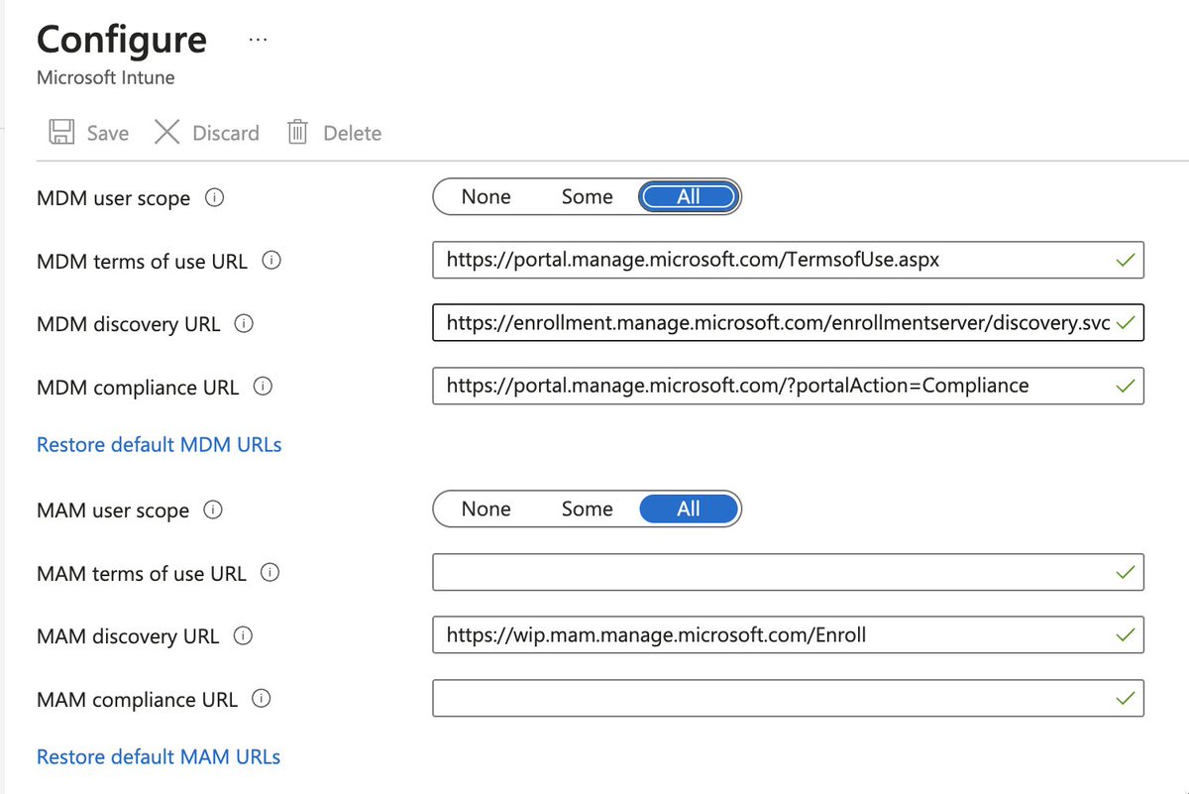The image size is (1189, 794).
Task: Click the 'Configure' page heading
Action: [122, 40]
